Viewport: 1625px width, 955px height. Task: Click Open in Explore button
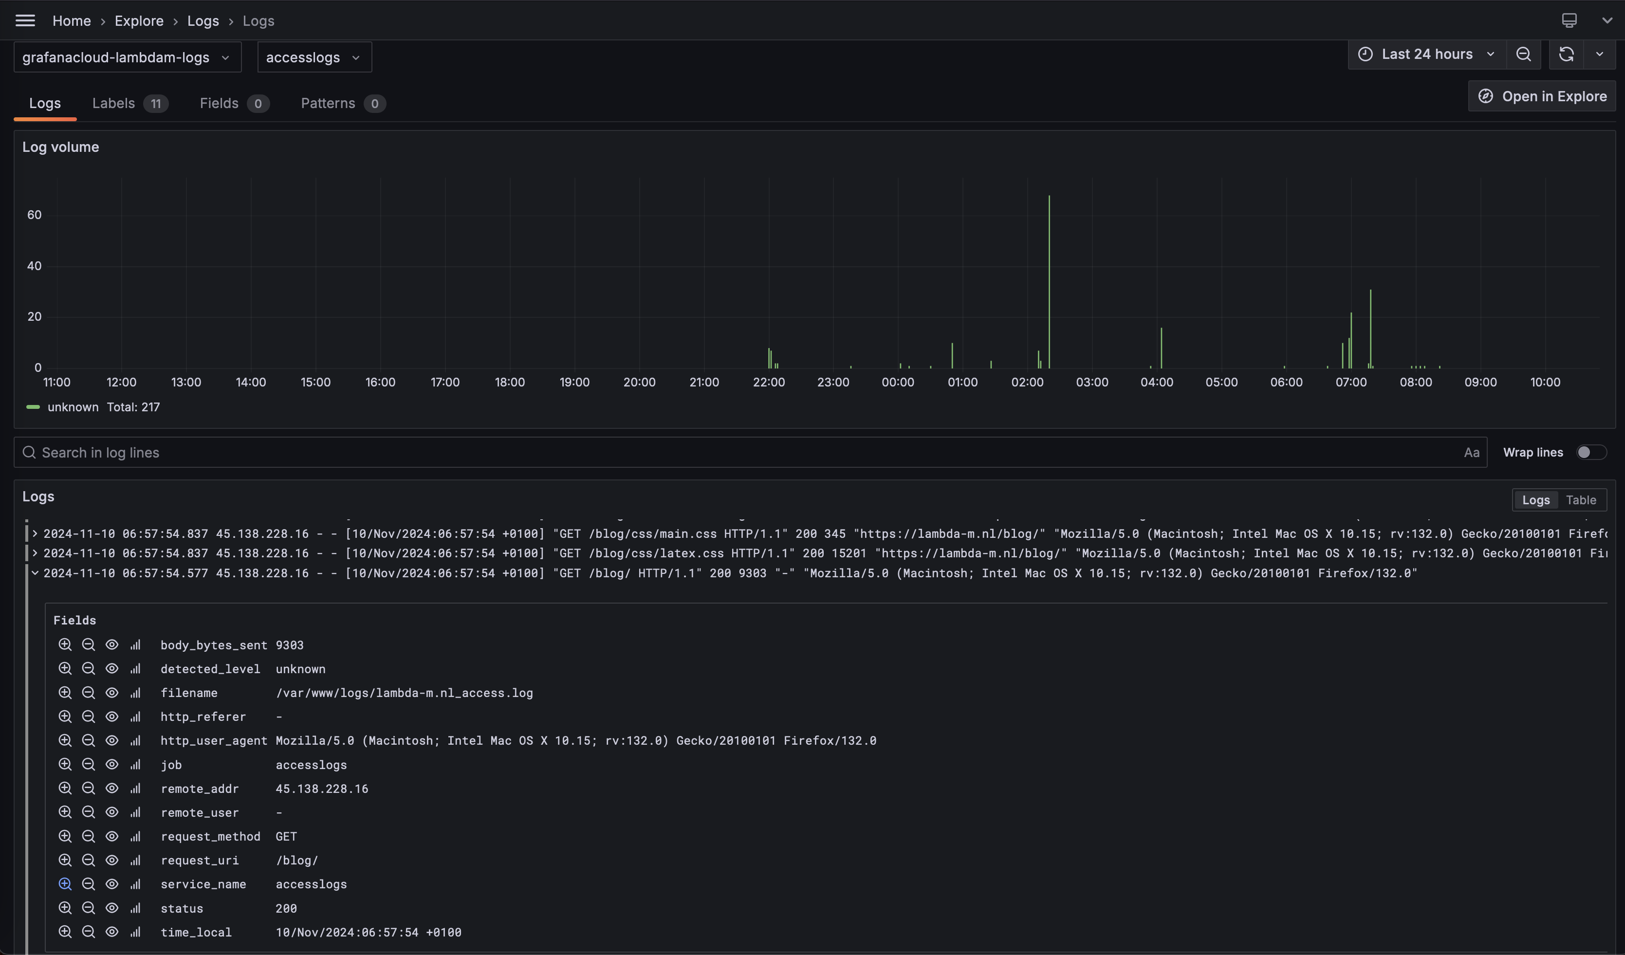(x=1542, y=96)
